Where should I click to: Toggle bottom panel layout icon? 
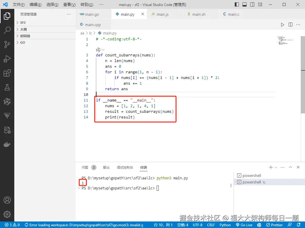point(245,4)
